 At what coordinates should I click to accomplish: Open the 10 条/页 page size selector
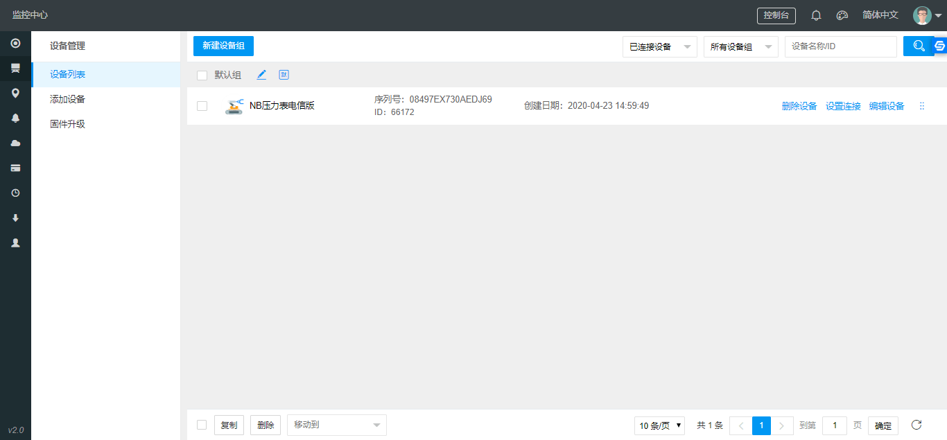pyautogui.click(x=658, y=425)
